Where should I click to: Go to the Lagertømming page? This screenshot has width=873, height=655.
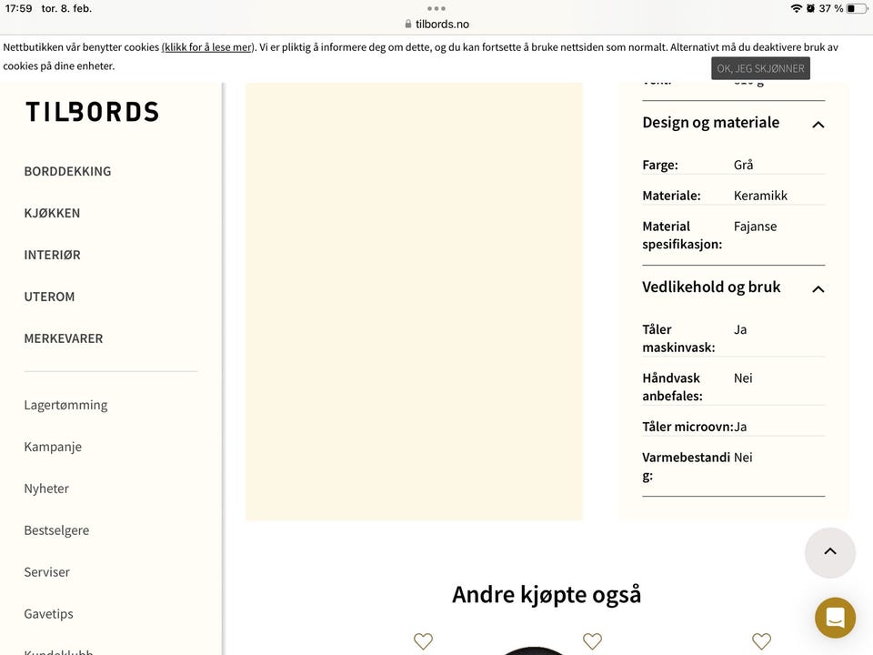[65, 404]
